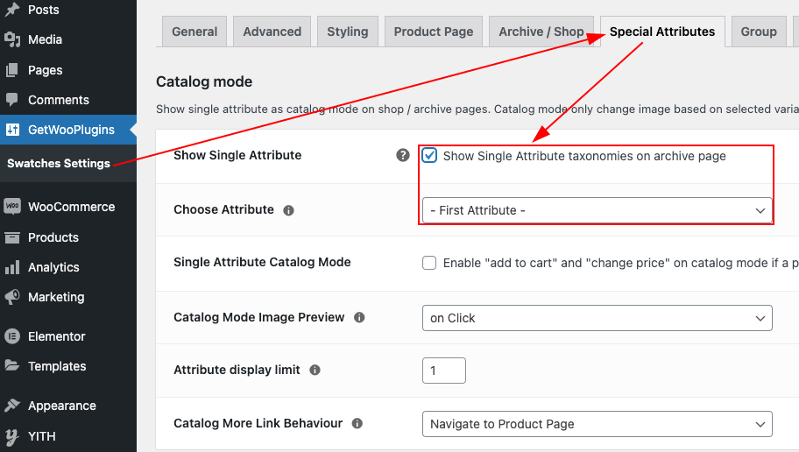
Task: Open the GetWooPlugins menu item
Action: pyautogui.click(x=68, y=130)
